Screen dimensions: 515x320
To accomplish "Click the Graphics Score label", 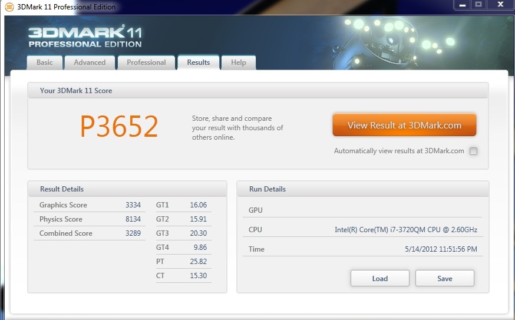I will 63,205.
